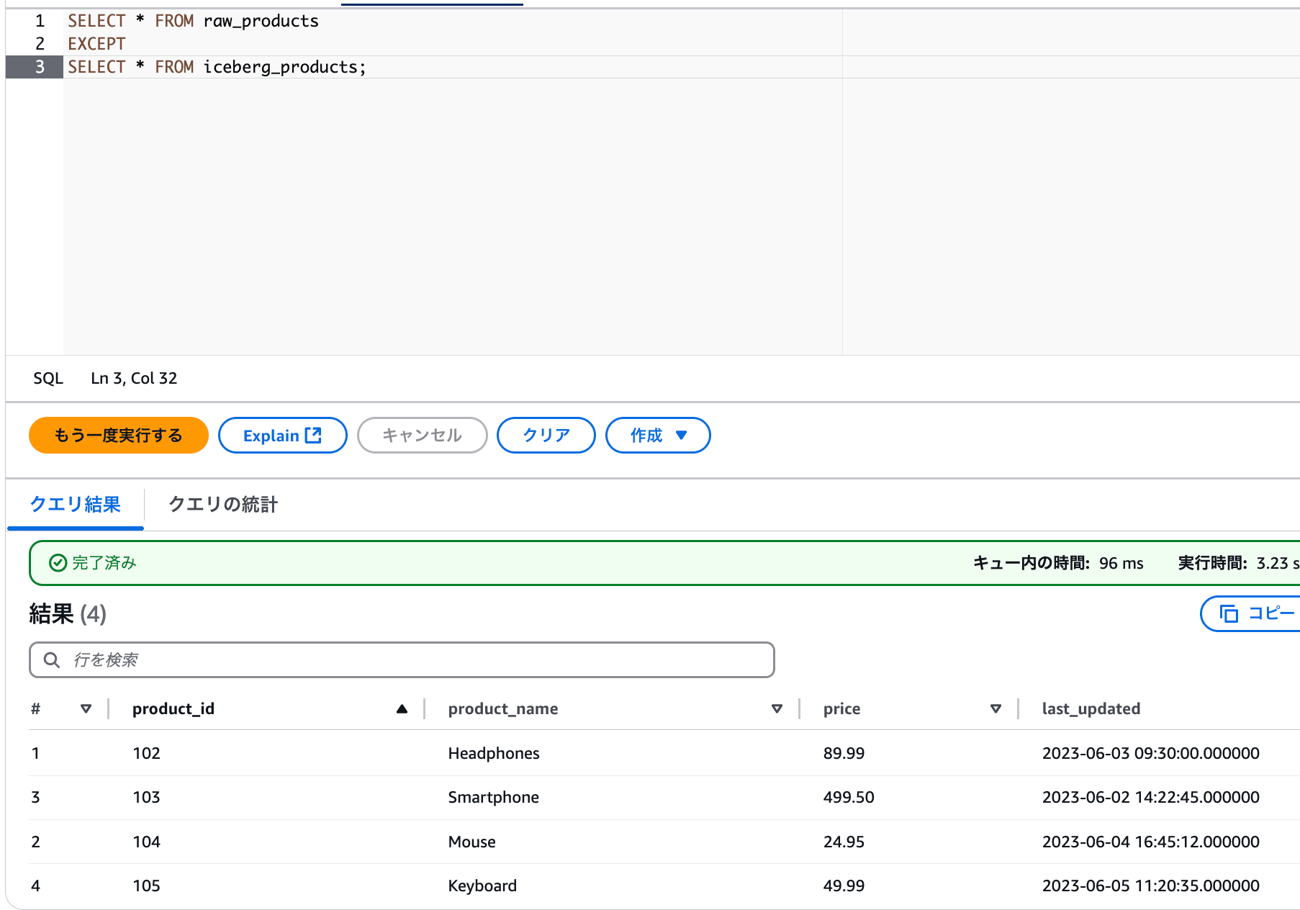Click the Headphones cell
This screenshot has width=1300, height=910.
[x=494, y=753]
